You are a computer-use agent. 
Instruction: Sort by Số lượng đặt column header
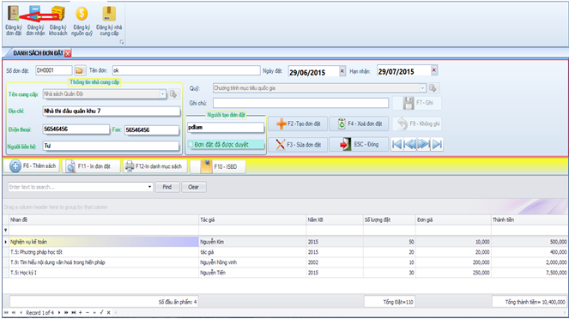pyautogui.click(x=390, y=220)
